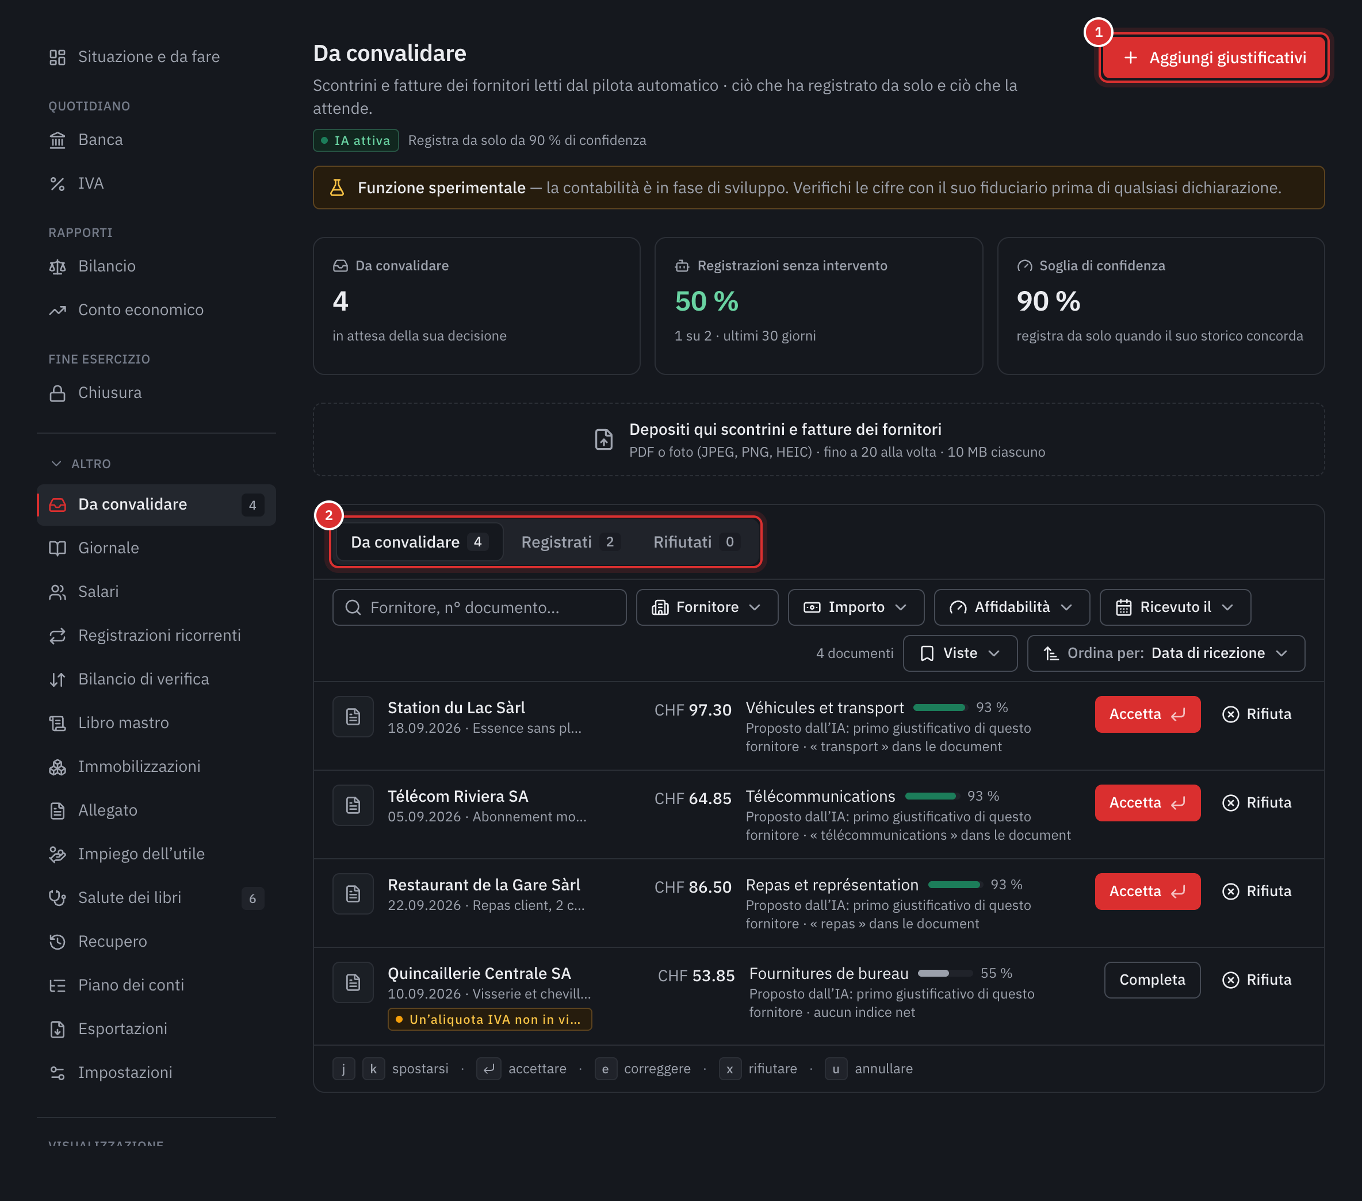The height and width of the screenshot is (1201, 1362).
Task: Accept the Station du Lac Sàrl document
Action: [x=1147, y=714]
